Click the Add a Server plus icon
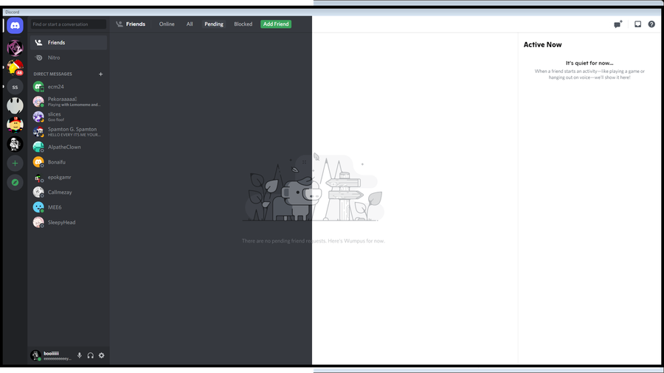664x373 pixels. [x=15, y=163]
